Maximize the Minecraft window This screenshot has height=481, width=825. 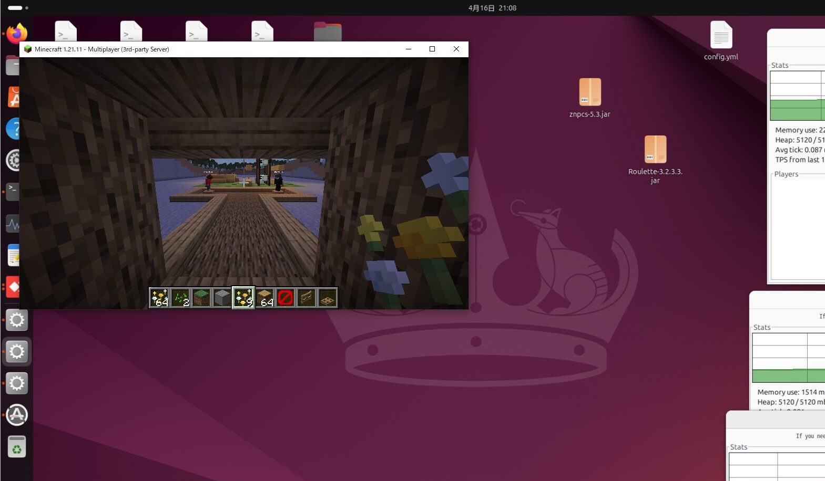(432, 49)
